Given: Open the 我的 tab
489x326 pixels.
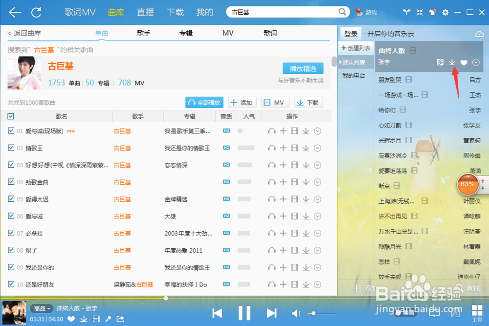Looking at the screenshot, I should pyautogui.click(x=204, y=12).
